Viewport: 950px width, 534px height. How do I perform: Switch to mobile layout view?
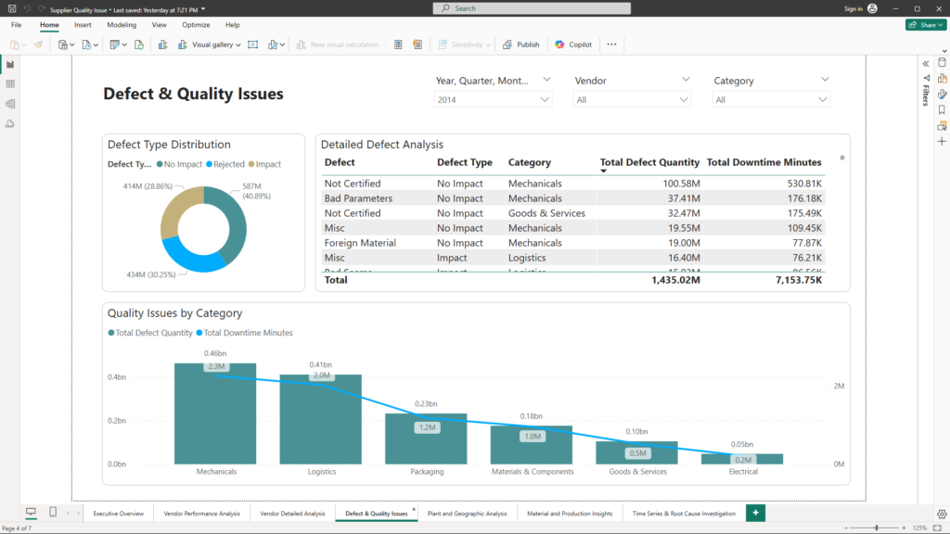pos(53,513)
